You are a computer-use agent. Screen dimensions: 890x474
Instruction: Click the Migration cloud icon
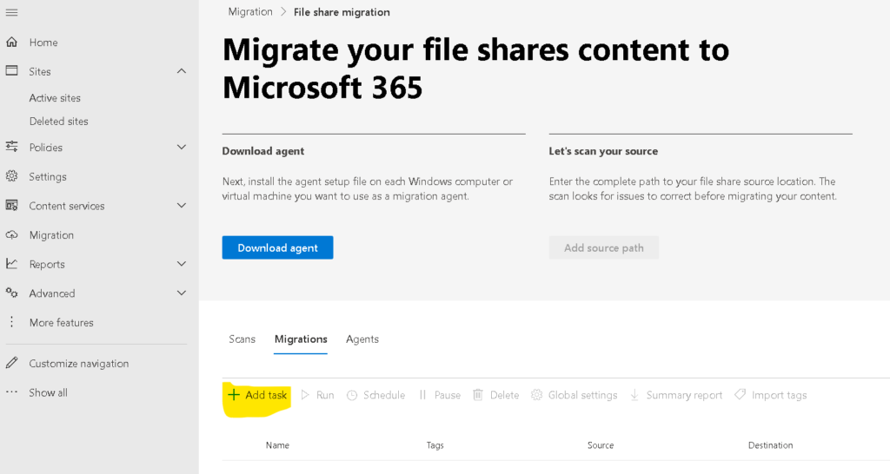(x=11, y=234)
